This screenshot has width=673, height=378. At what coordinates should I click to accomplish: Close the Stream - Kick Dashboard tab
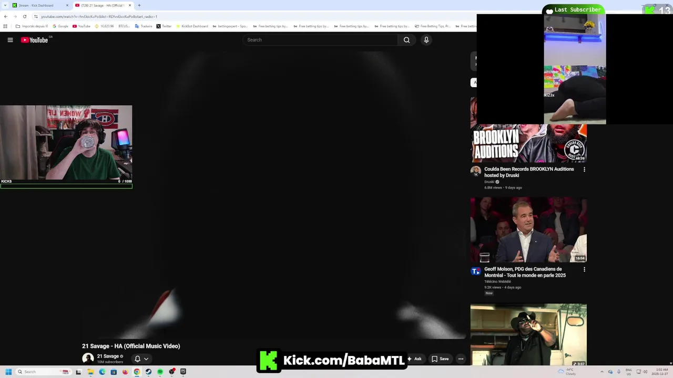[x=67, y=5]
